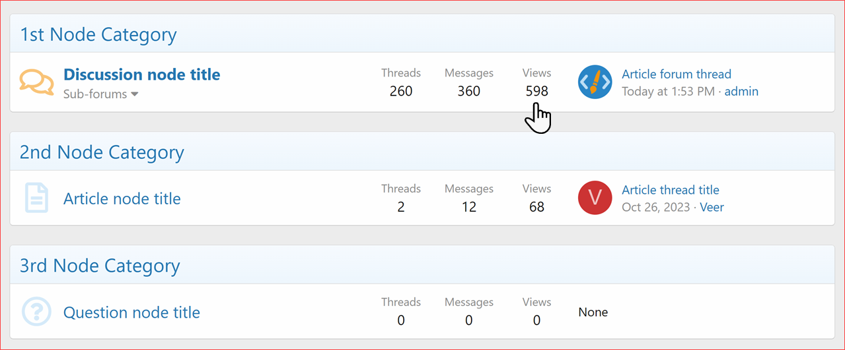Image resolution: width=845 pixels, height=350 pixels.
Task: Click the 598 views count
Action: [x=536, y=91]
